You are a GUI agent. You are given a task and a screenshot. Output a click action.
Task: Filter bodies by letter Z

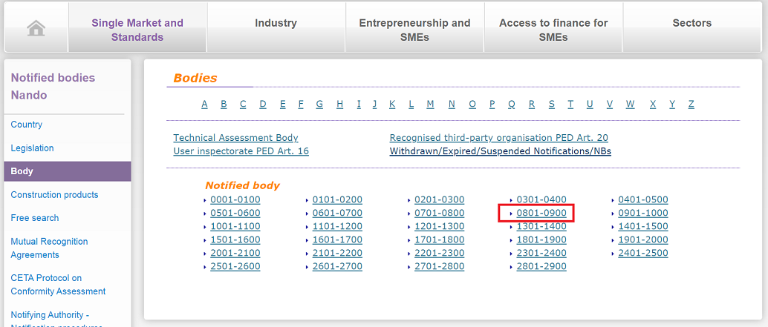tap(691, 104)
